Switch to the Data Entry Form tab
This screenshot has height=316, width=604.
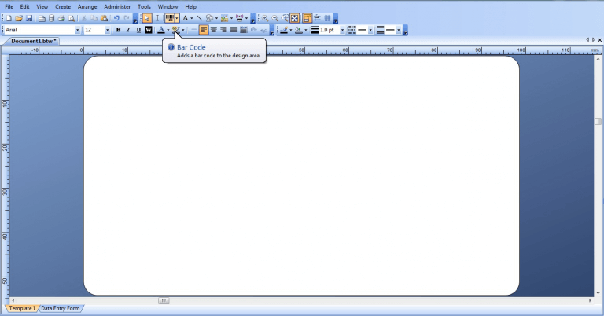[61, 309]
